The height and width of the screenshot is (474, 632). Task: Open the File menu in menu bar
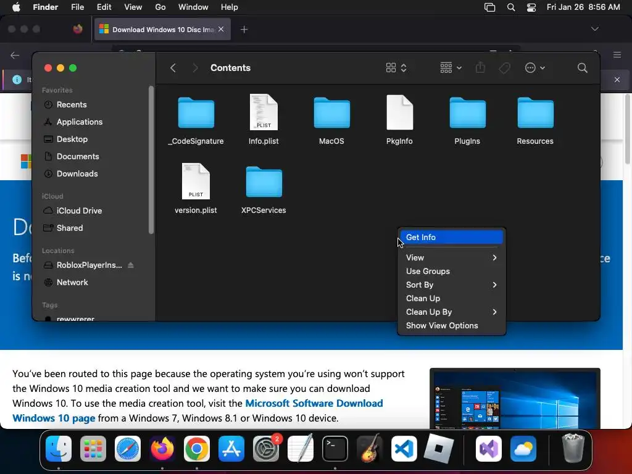tap(77, 7)
